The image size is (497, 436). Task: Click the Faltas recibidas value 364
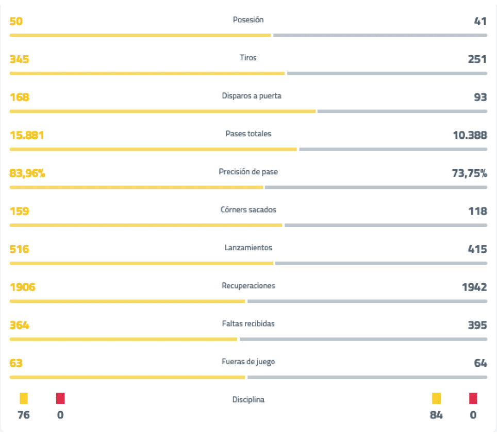pyautogui.click(x=20, y=325)
